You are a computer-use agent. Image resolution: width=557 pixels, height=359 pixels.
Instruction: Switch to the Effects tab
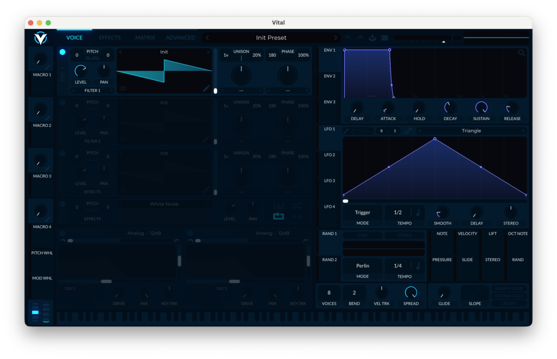pyautogui.click(x=110, y=38)
